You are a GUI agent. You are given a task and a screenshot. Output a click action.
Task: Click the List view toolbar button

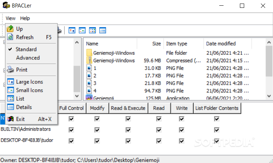click(x=93, y=30)
